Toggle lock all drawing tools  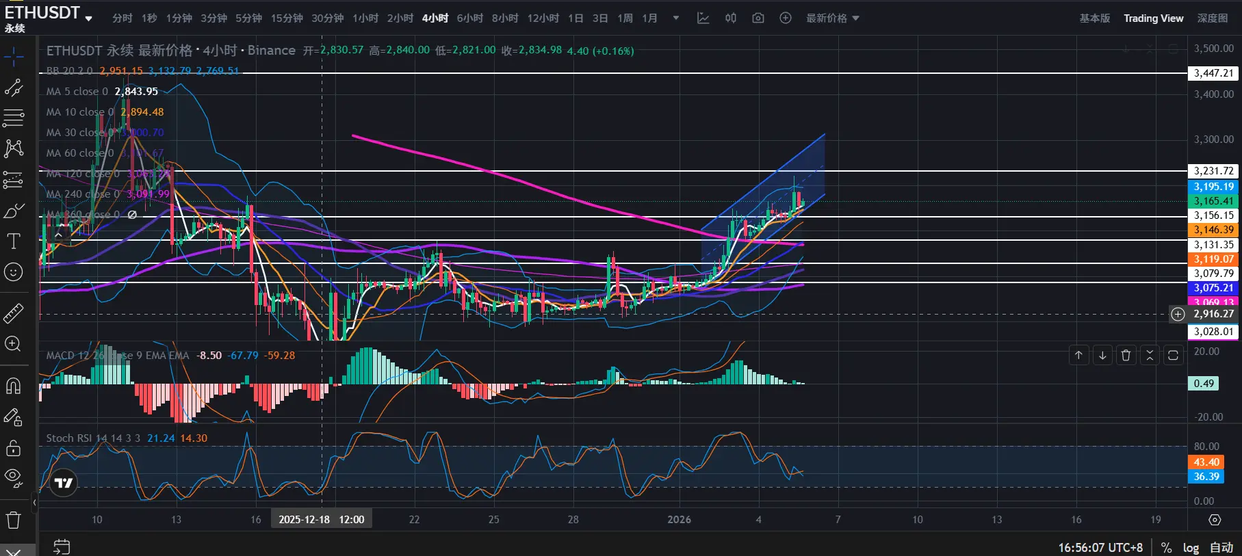[14, 448]
